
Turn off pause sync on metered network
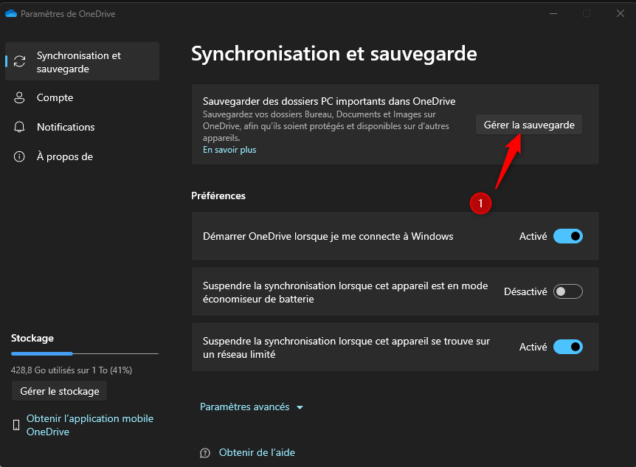(567, 347)
